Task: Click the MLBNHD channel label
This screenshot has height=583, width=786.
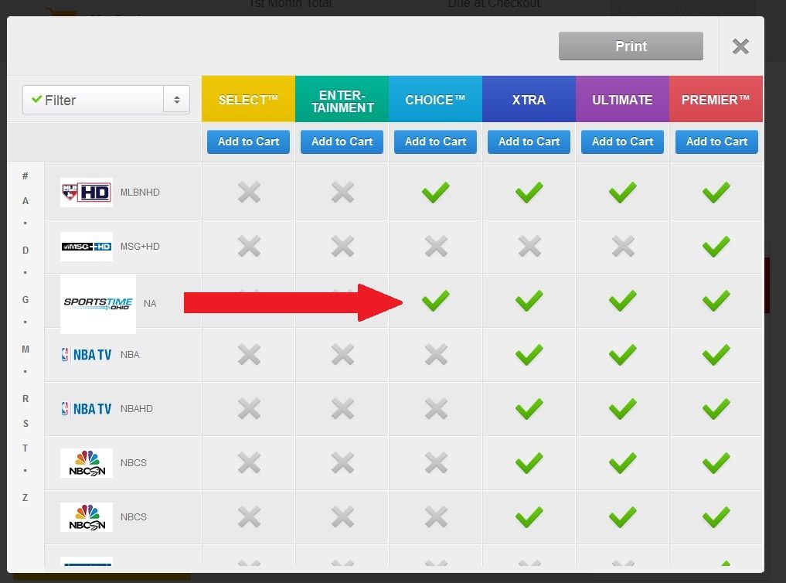Action: pos(140,192)
